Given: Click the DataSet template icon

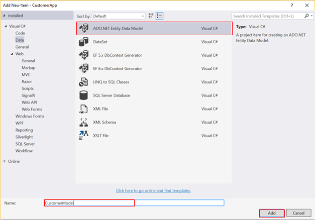Looking at the screenshot, I should (x=84, y=42).
